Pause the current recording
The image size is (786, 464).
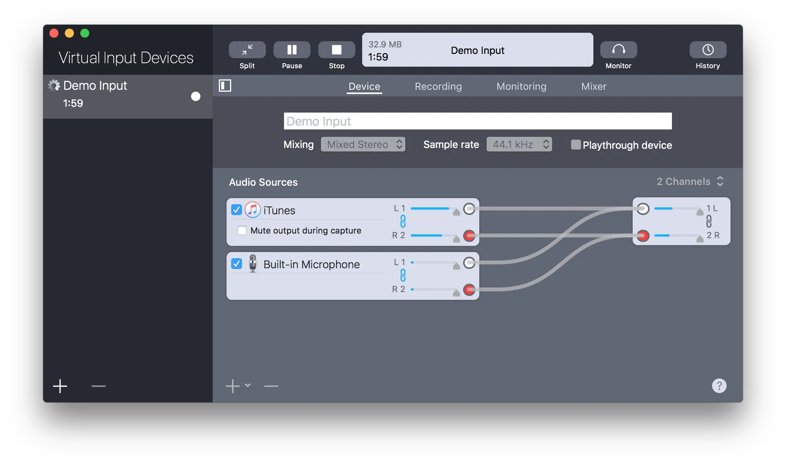coord(292,50)
